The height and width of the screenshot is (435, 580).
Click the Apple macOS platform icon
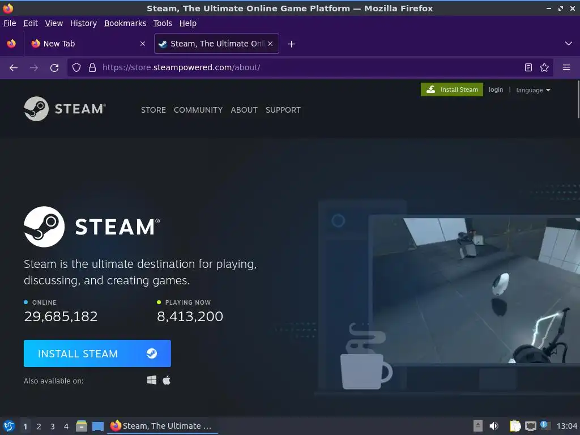coord(167,380)
